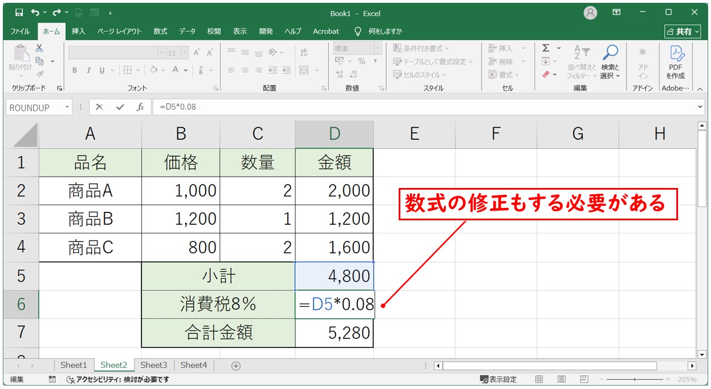This screenshot has width=711, height=389.
Task: Create a PDF with the PDFを作成 icon
Action: click(x=676, y=61)
